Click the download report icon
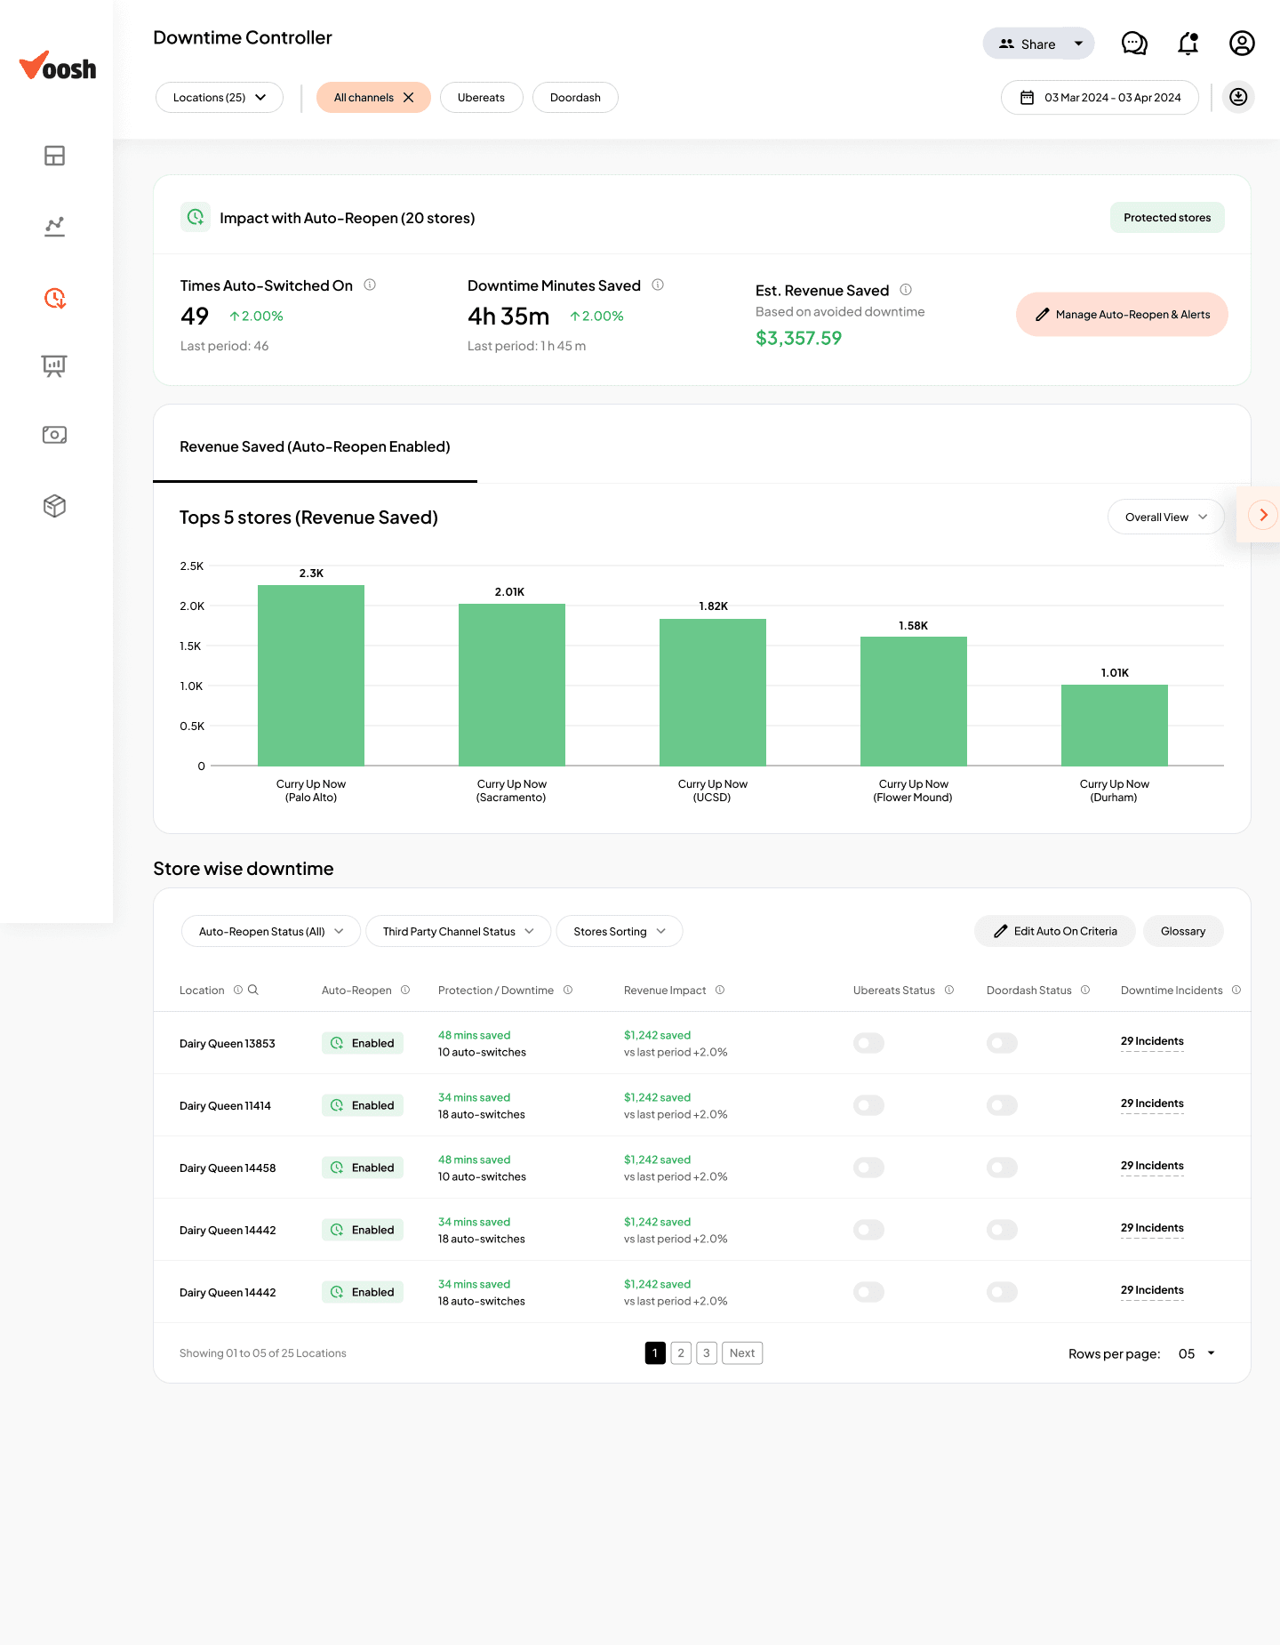This screenshot has height=1645, width=1280. click(x=1238, y=97)
